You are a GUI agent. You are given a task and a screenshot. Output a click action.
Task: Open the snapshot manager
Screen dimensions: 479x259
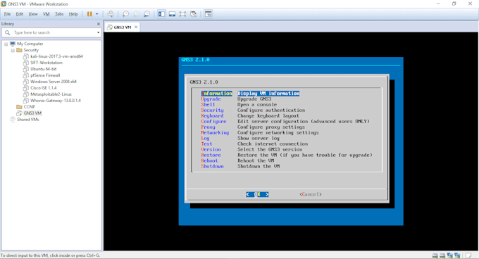(147, 14)
